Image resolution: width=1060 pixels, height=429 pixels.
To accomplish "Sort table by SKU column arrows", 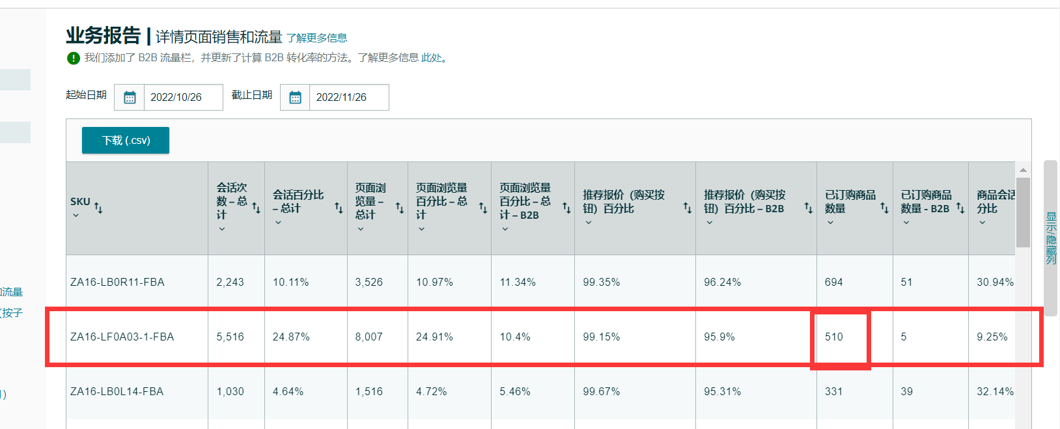I will (98, 208).
